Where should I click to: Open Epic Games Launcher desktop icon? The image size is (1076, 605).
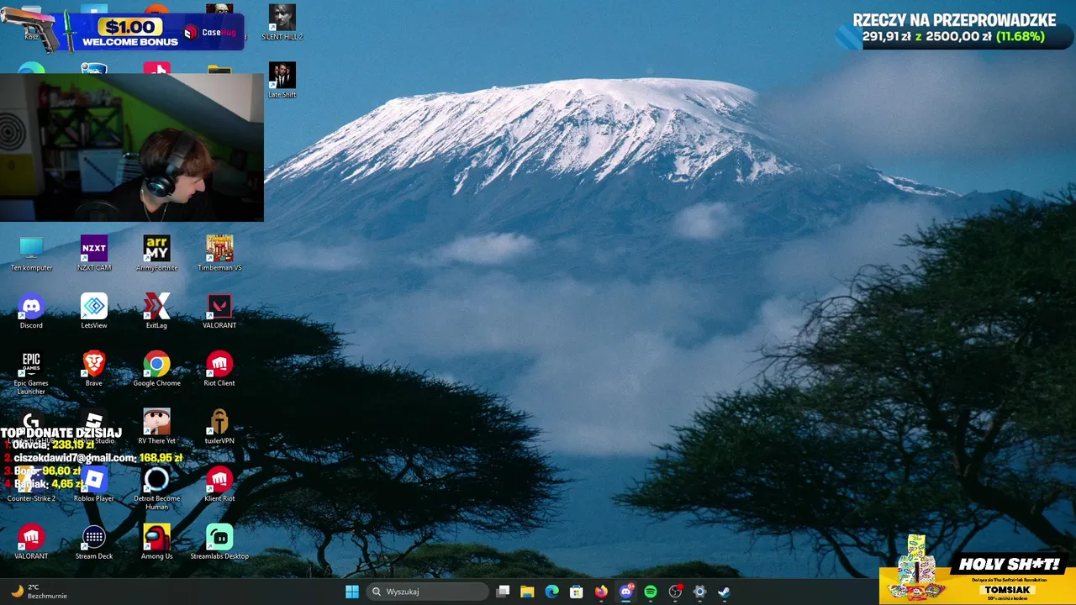31,373
